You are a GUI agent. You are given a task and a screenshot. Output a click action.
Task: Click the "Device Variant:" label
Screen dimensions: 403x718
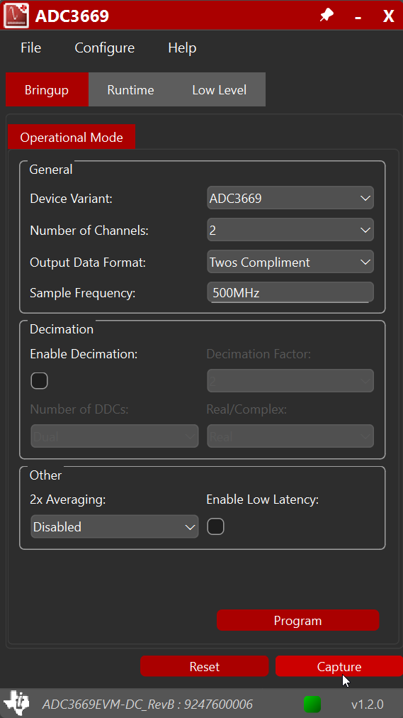point(71,199)
